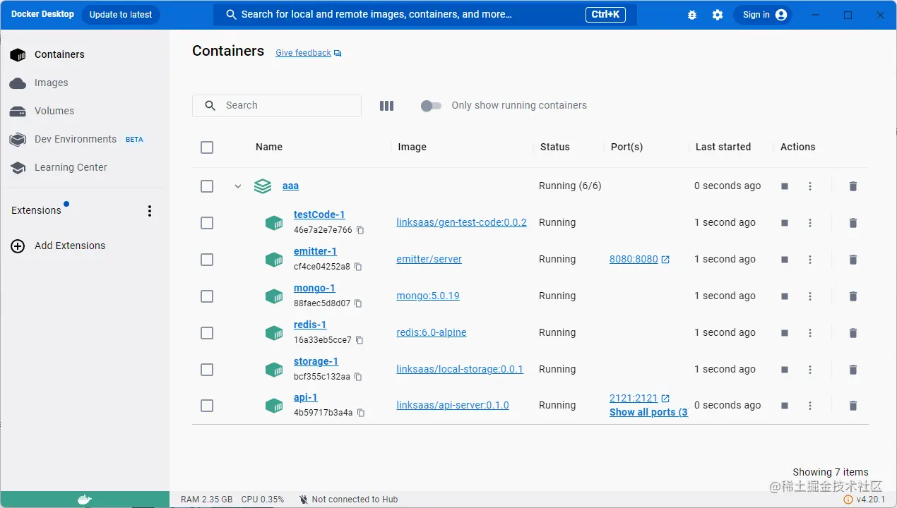Image resolution: width=897 pixels, height=508 pixels.
Task: Open the emitter-1 container name link
Action: pos(315,251)
